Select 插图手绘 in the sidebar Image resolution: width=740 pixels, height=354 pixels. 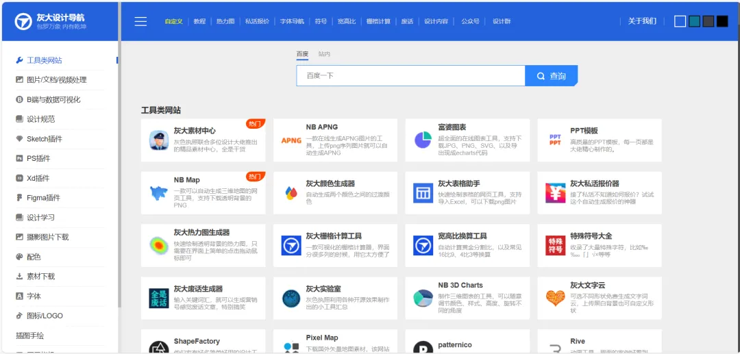(x=30, y=336)
